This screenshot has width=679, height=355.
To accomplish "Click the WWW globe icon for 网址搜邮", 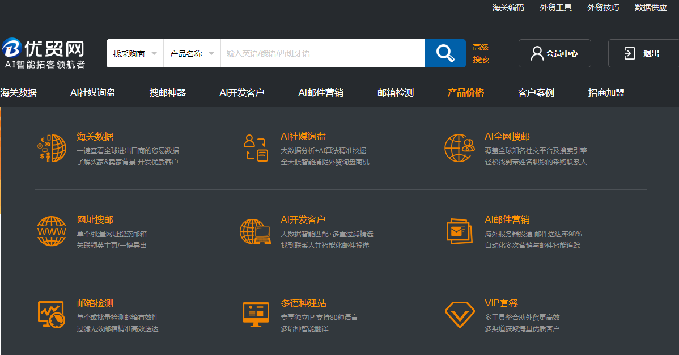I will point(52,231).
